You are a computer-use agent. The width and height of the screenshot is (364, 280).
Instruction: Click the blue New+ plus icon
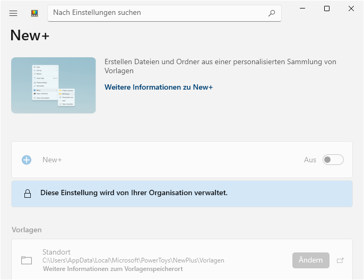(27, 160)
